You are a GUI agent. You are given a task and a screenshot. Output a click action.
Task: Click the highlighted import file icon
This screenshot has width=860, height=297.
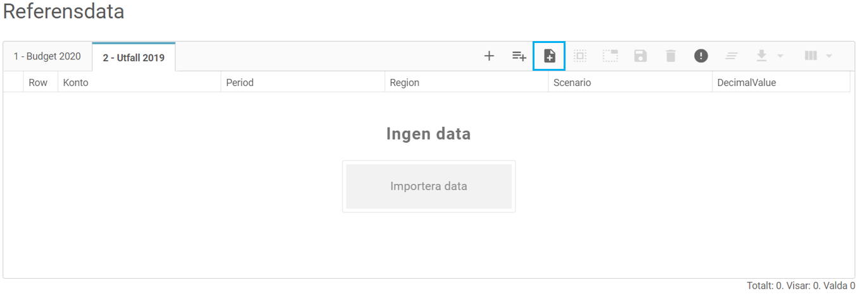(x=549, y=56)
